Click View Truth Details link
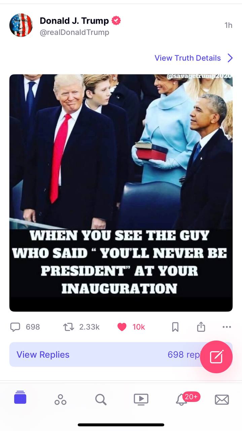The width and height of the screenshot is (242, 431). [187, 58]
